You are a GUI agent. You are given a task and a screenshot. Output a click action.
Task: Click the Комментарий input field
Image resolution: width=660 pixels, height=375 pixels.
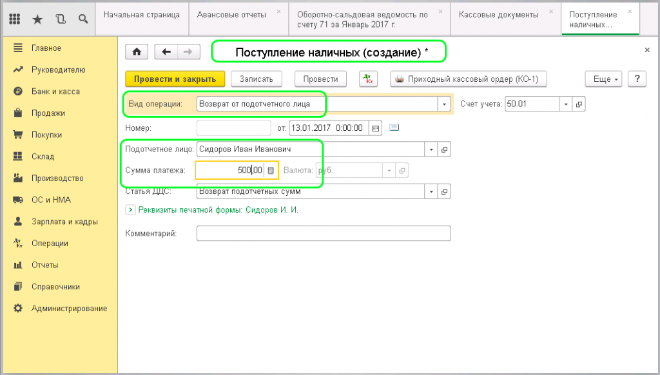tap(323, 233)
